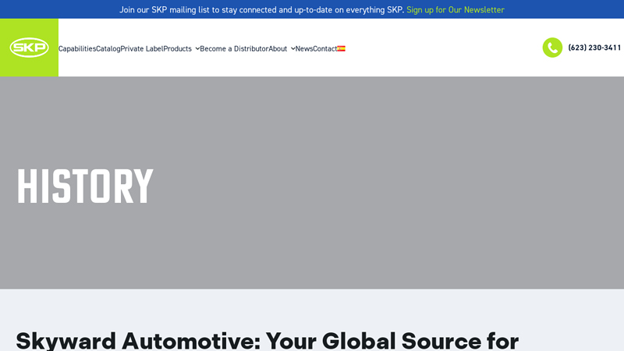Click the green phone icon
Screen dimensions: 624x351
[x=552, y=48]
